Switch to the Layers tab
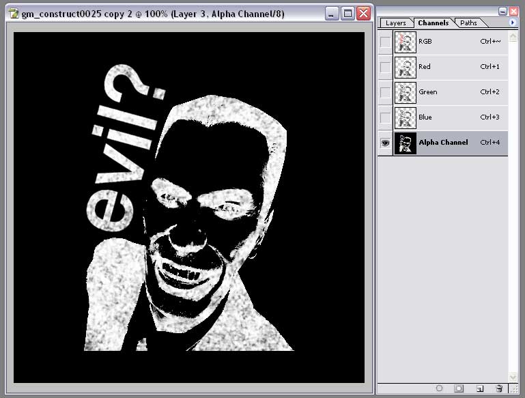525x398 pixels. click(x=396, y=23)
